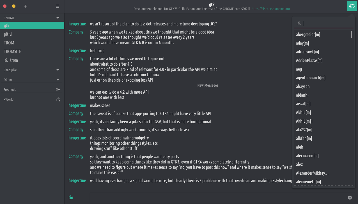Switch to the TROMSITE channel
Image resolution: width=358 pixels, height=204 pixels.
pos(12,51)
